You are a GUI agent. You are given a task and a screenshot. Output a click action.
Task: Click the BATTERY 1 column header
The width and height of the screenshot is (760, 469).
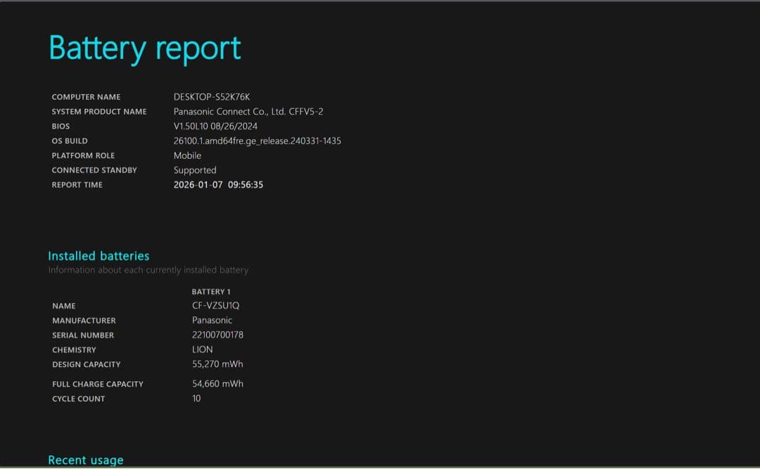tap(210, 291)
